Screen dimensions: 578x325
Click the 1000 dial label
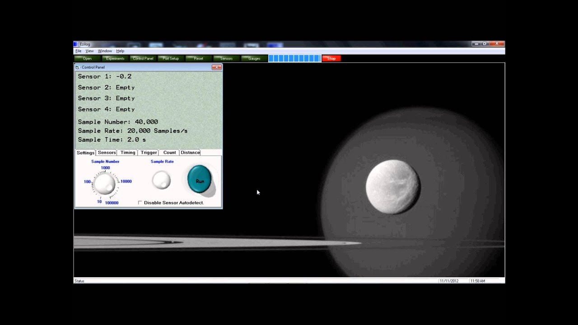tap(105, 168)
